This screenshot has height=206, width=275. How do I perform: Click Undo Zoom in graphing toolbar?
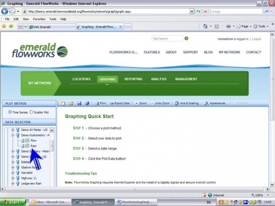click(160, 103)
